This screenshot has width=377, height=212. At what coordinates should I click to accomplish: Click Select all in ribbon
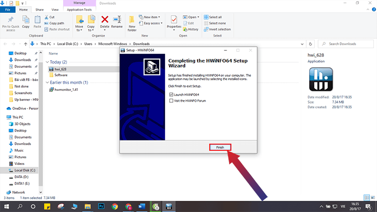[x=213, y=17]
